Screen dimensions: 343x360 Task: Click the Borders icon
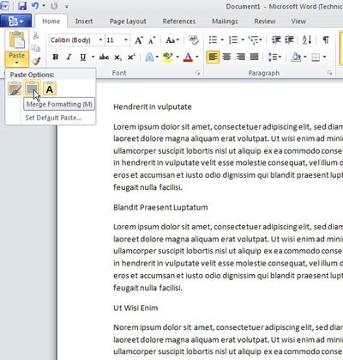[x=316, y=57]
